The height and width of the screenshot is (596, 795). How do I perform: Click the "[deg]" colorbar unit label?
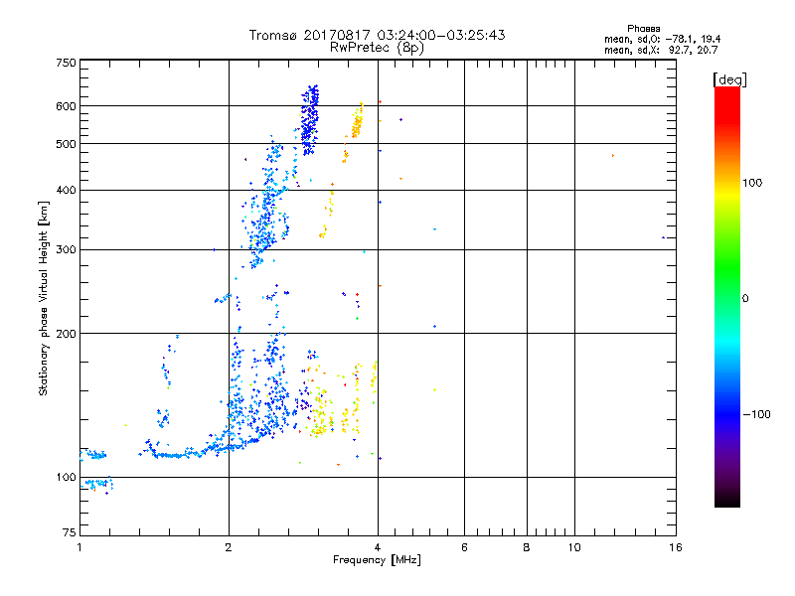[729, 79]
